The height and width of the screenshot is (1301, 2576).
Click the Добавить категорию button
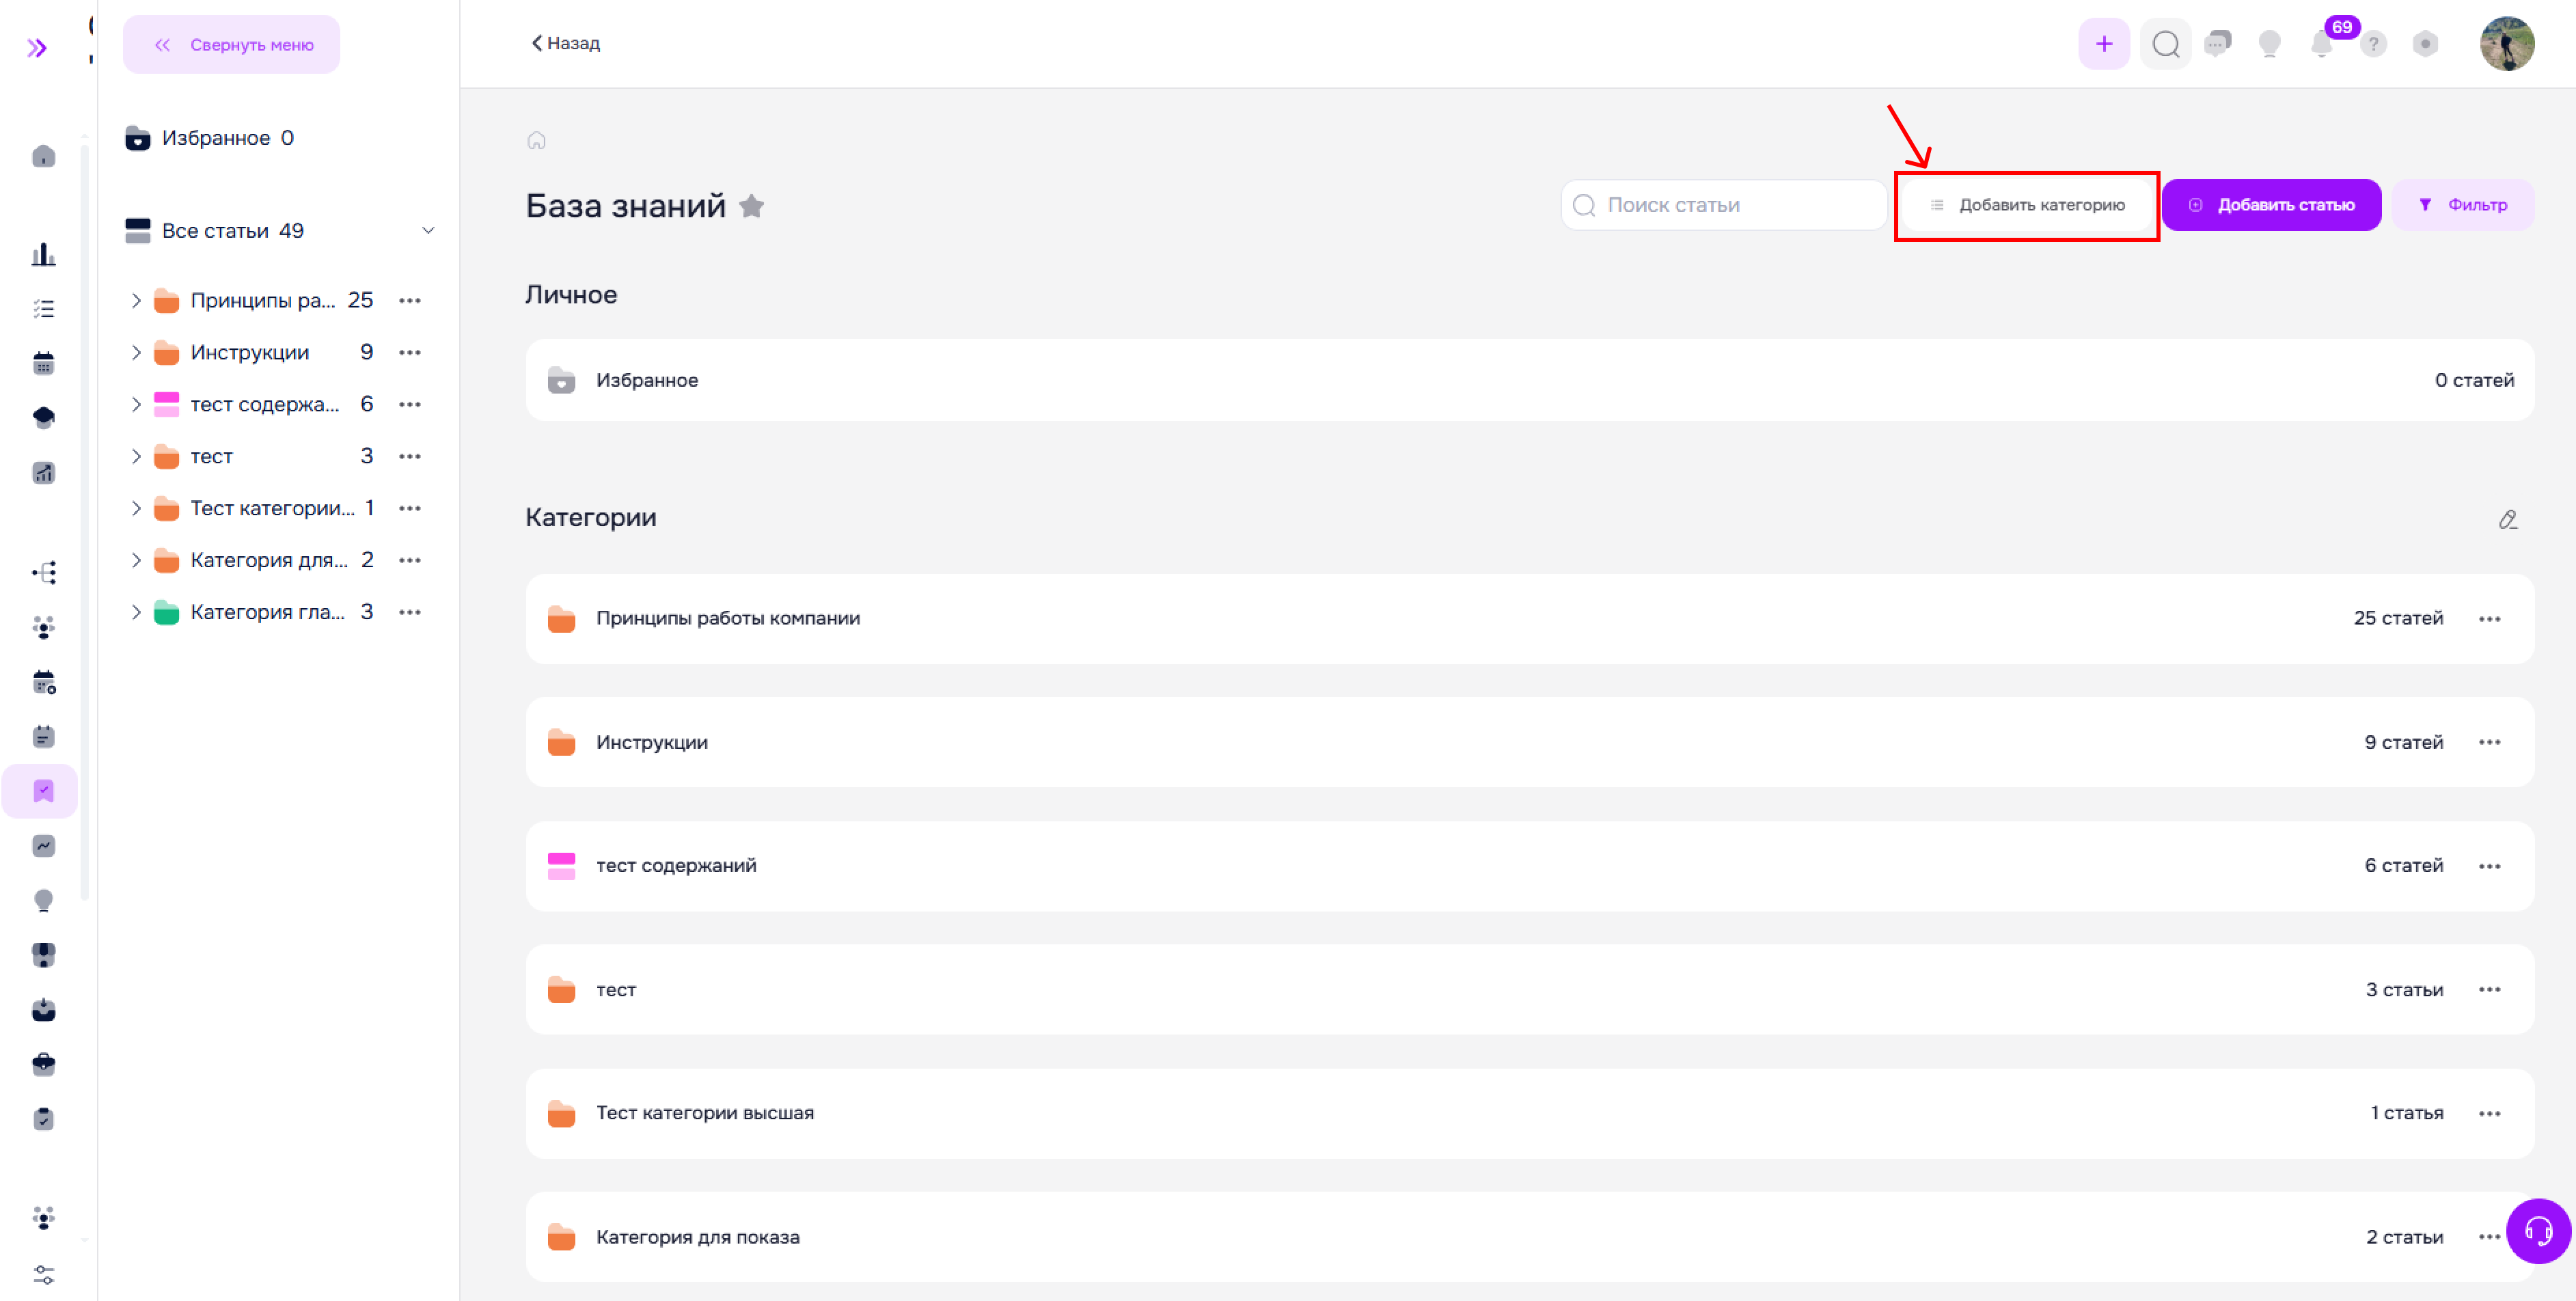tap(2027, 205)
